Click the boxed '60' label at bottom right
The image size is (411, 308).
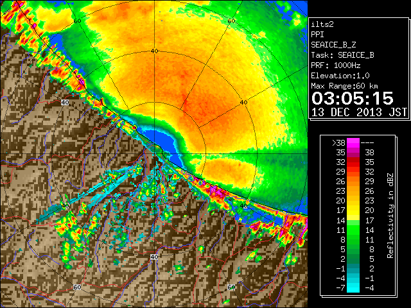(x=231, y=287)
